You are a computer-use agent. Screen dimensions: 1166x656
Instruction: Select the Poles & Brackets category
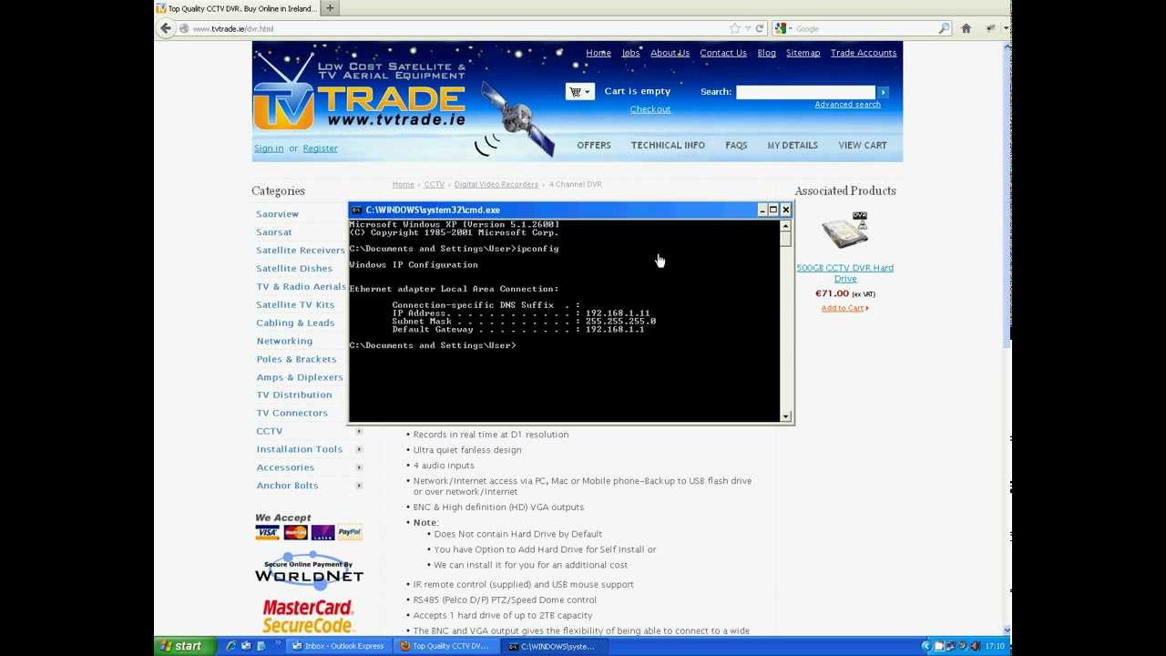point(296,359)
